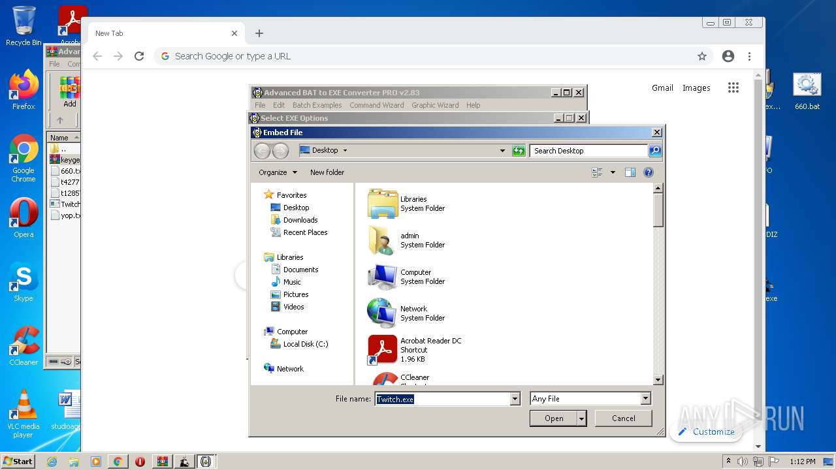Cancel the Embed File dialog

tap(624, 418)
